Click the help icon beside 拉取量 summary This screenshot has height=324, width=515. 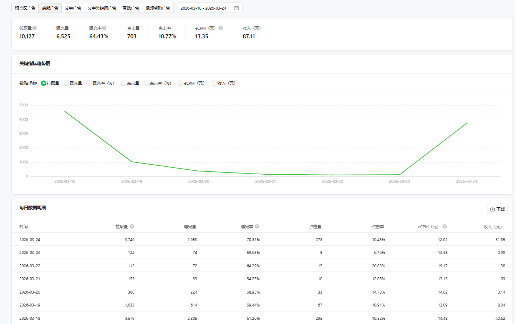point(35,28)
